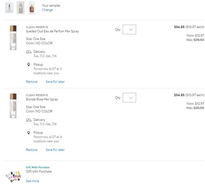Expand Gift with Purchase via See more
Viewport: 205px width, 189px height.
32,181
